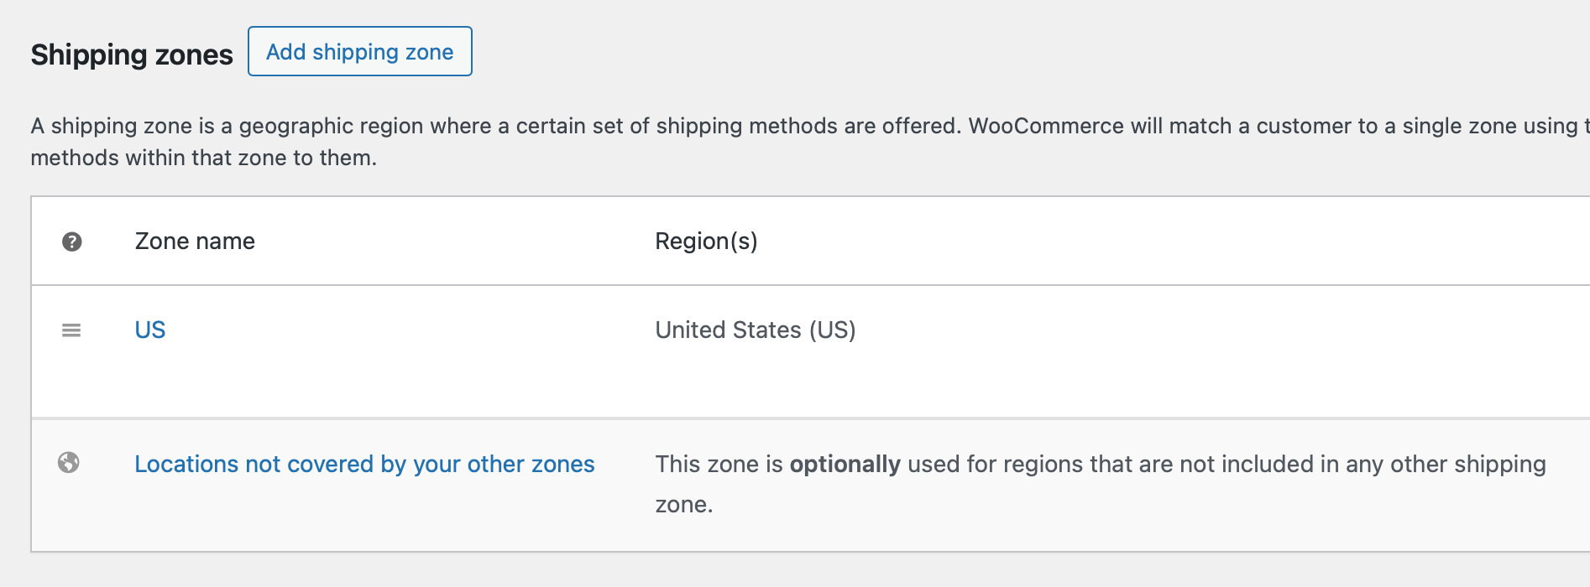Click the Zone name column header
Image resolution: width=1590 pixels, height=587 pixels.
click(x=194, y=241)
